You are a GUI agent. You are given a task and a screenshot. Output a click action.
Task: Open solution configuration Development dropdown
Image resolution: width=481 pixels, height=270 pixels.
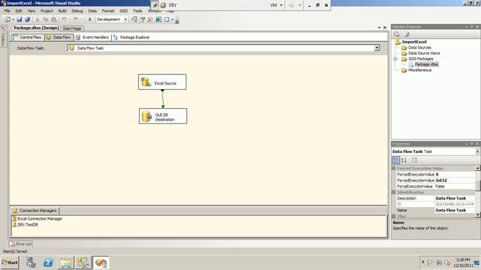pos(126,19)
